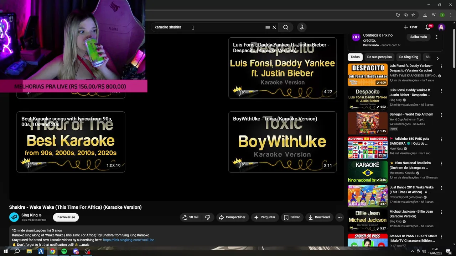This screenshot has width=456, height=256.
Task: Open the Billie Jean karaoke video title
Action: tap(411, 214)
